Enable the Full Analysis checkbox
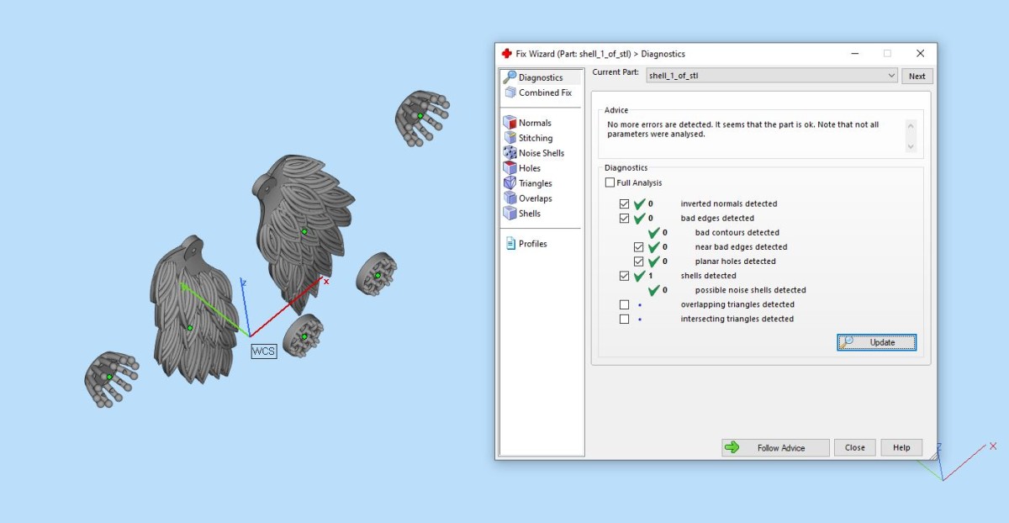 tap(610, 182)
